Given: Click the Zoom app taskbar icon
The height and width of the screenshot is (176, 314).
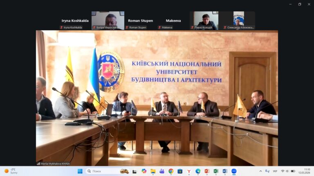Looking at the screenshot, I should 234,171.
